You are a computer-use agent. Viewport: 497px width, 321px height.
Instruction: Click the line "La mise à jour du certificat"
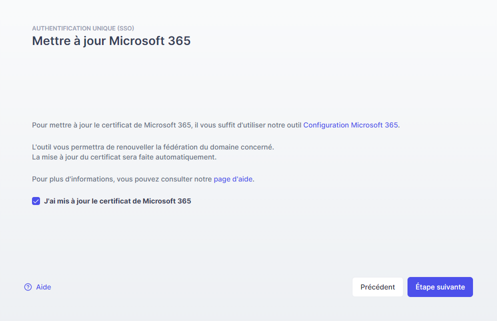click(124, 157)
